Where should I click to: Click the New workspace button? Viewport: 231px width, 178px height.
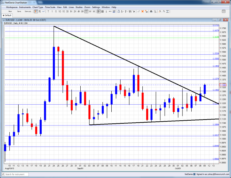[10, 11]
